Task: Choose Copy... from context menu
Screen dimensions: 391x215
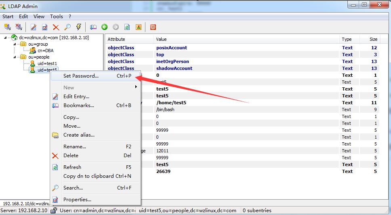Action: [x=96, y=117]
